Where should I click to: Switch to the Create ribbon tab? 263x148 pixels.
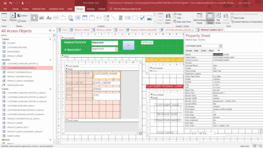25,9
